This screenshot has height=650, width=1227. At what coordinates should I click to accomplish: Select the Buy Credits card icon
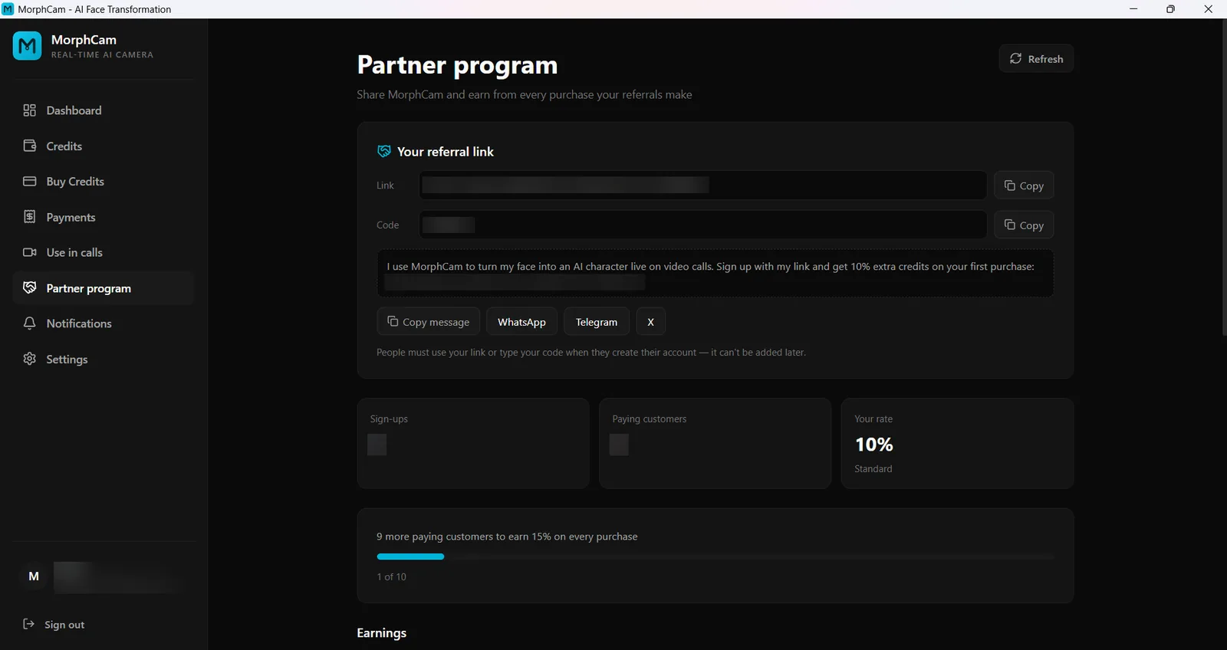pos(30,182)
